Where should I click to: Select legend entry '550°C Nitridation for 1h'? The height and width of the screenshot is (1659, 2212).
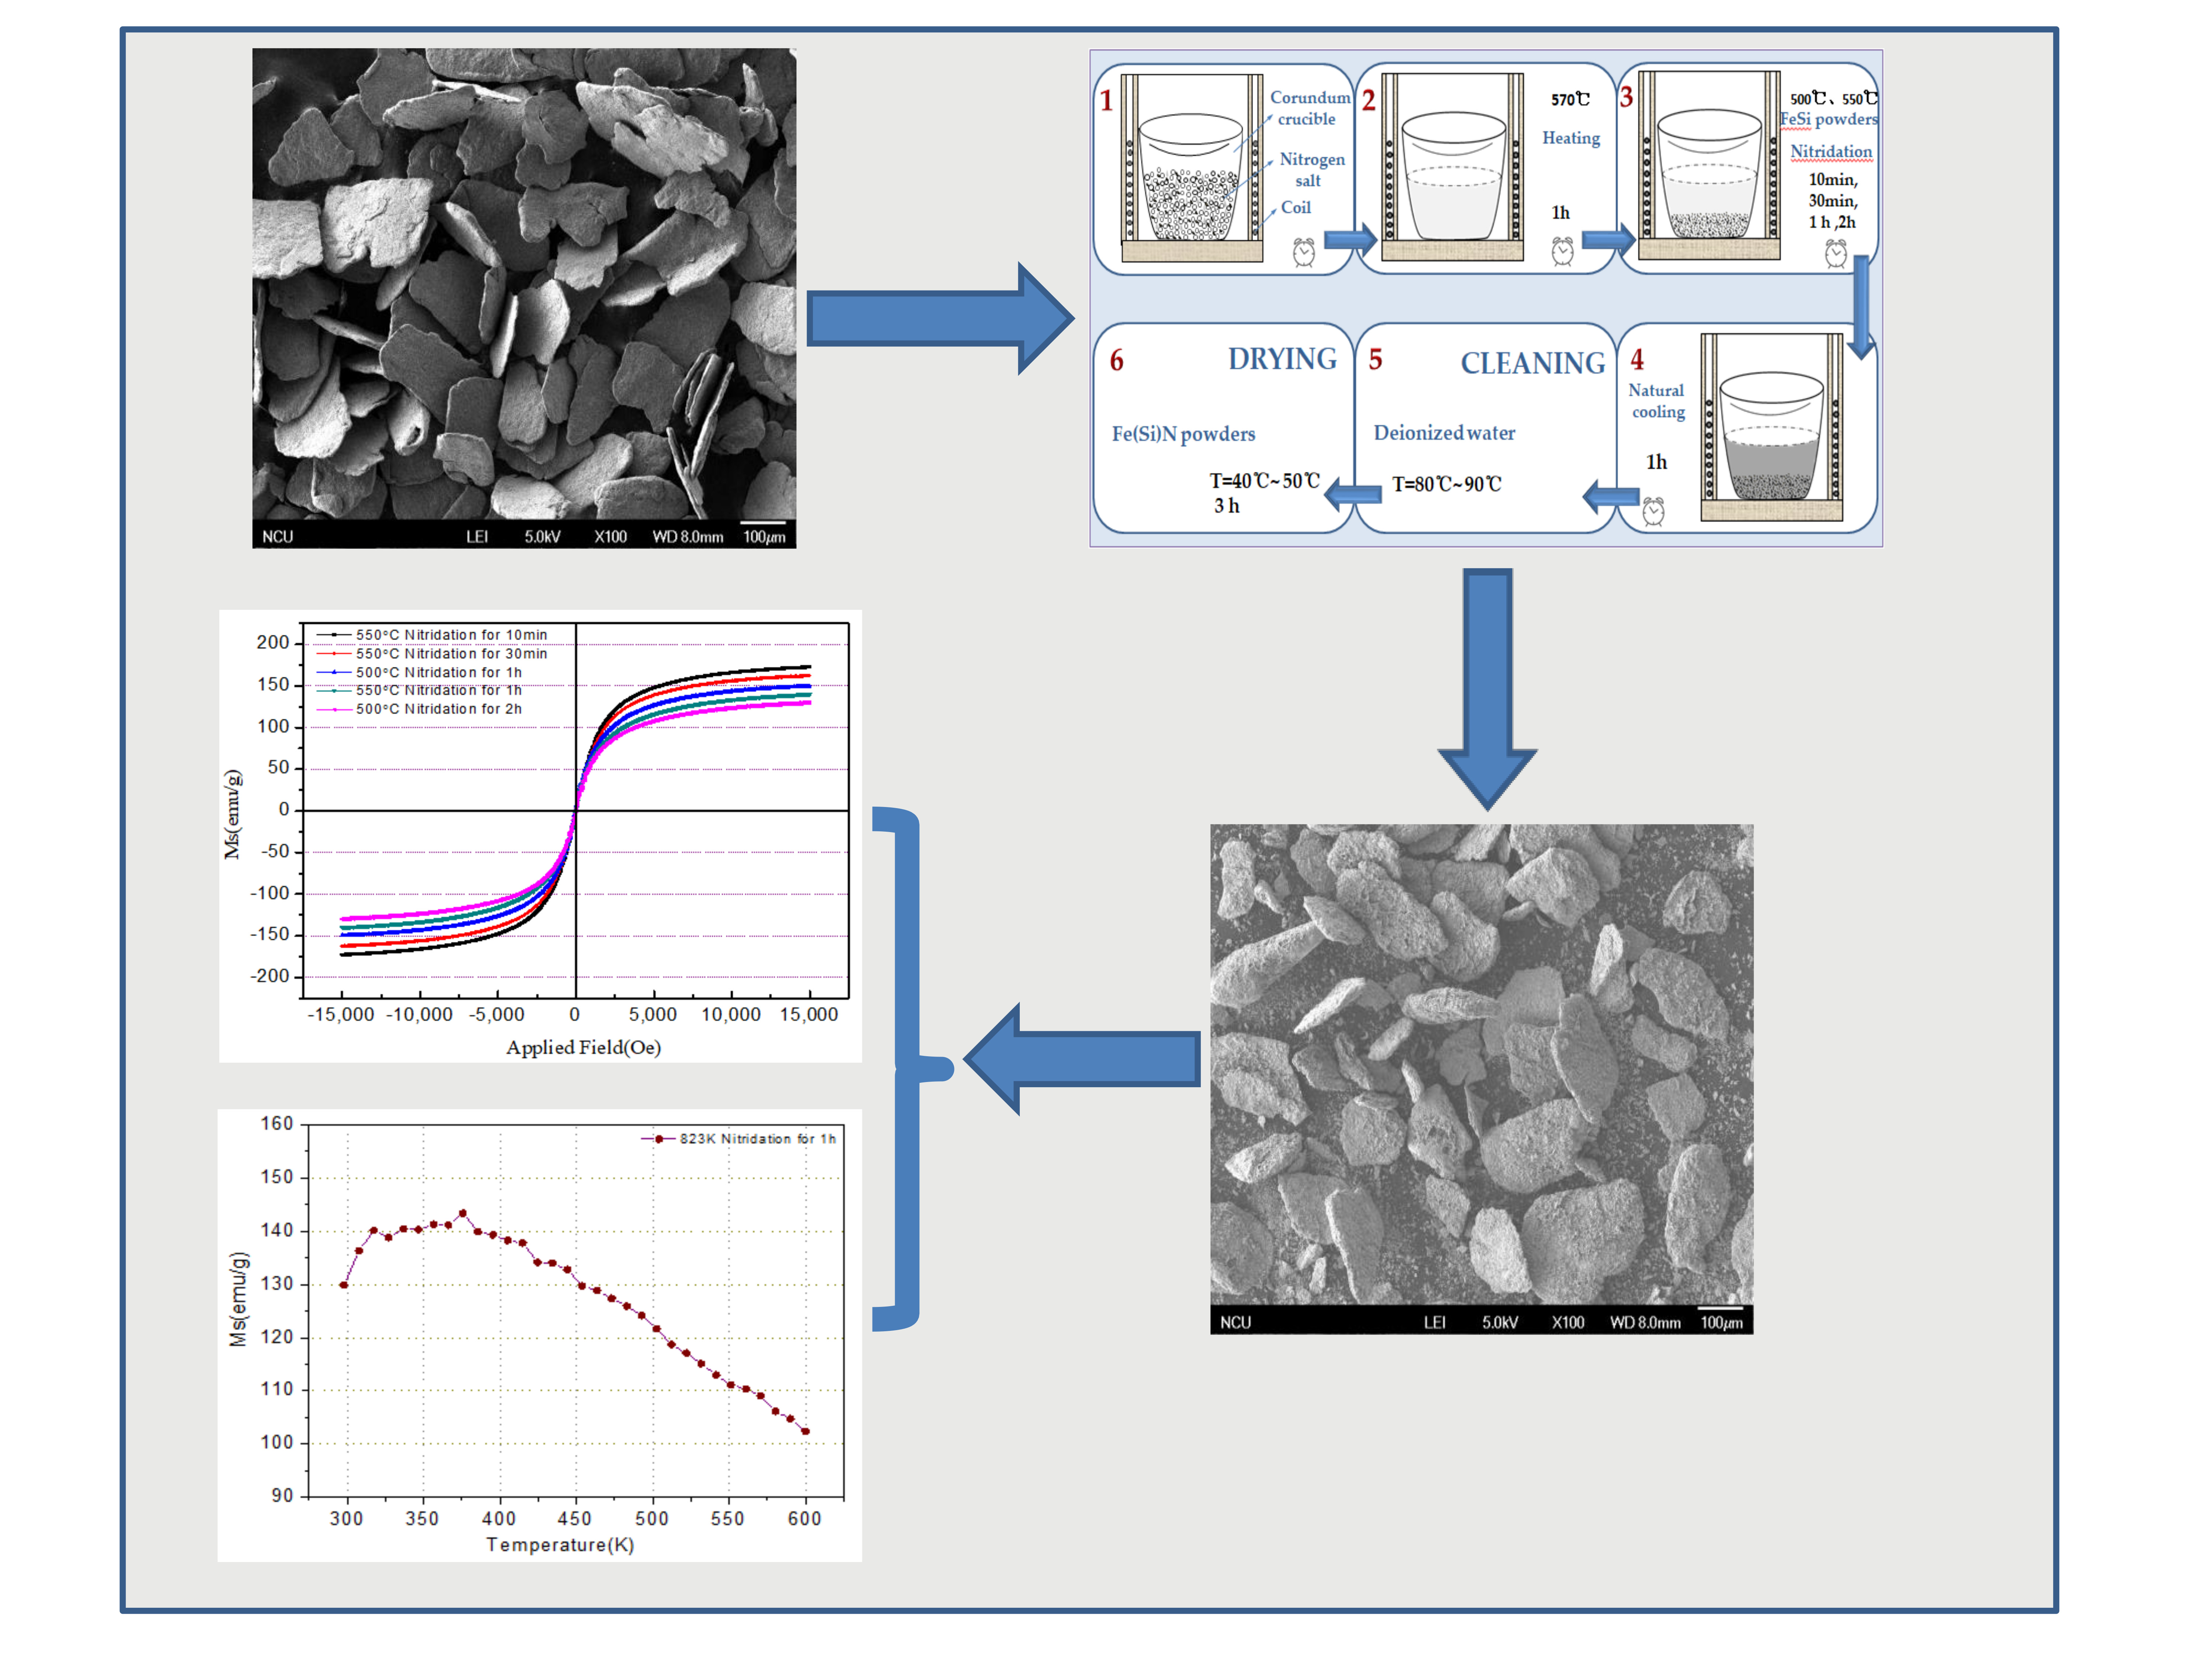(x=419, y=690)
